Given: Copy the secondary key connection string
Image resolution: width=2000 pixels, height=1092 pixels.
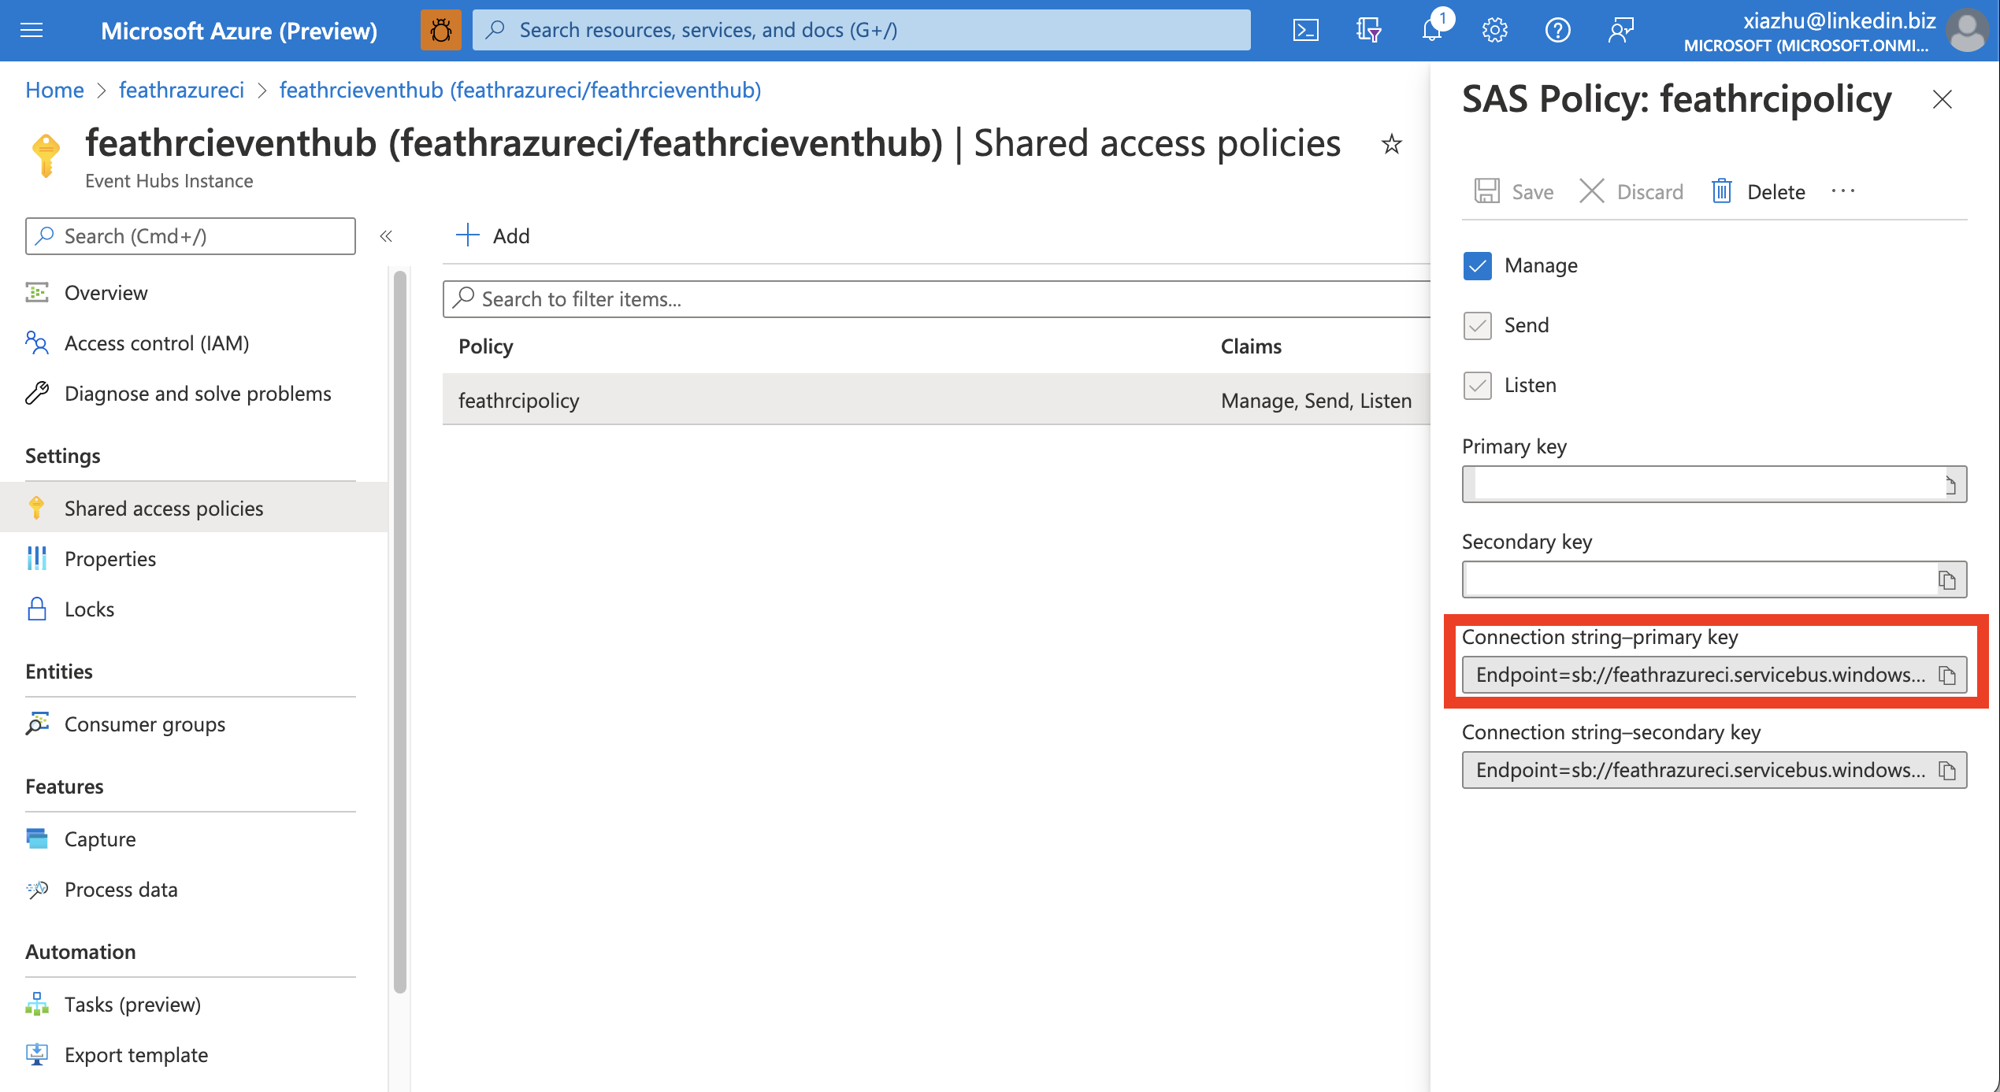Looking at the screenshot, I should click(1947, 770).
